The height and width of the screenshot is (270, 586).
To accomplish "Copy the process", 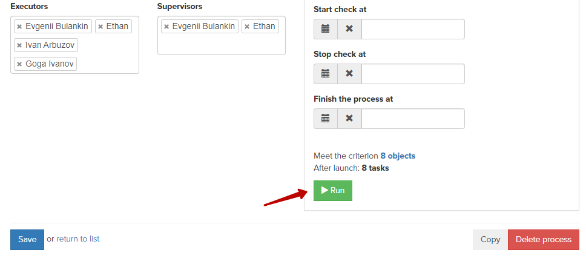I will [x=490, y=240].
